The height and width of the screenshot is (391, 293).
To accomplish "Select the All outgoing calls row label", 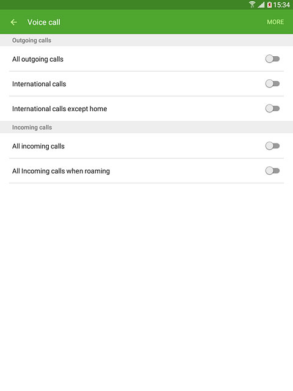I will (38, 59).
